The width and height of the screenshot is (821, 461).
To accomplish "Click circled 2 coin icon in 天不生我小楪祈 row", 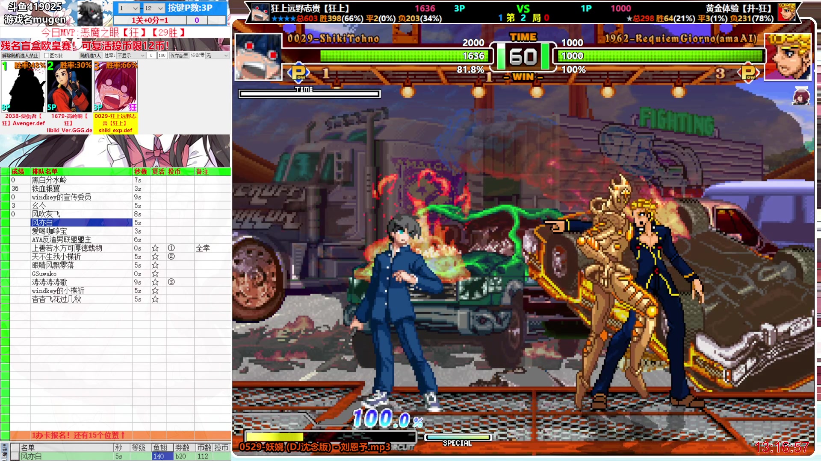I will [x=171, y=257].
